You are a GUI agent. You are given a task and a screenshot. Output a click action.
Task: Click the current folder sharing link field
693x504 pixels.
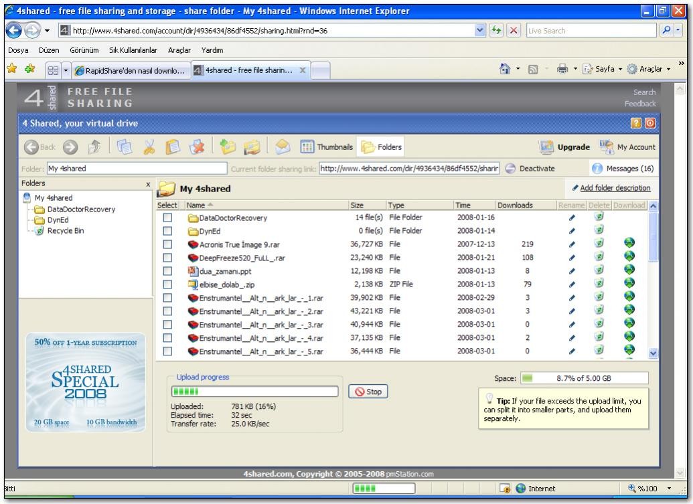(x=409, y=169)
